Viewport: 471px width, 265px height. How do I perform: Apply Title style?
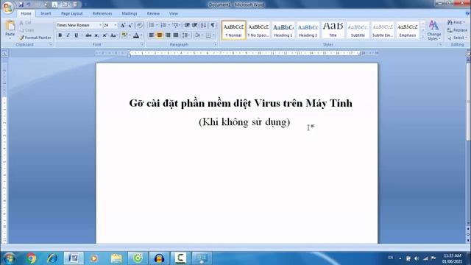tap(333, 30)
